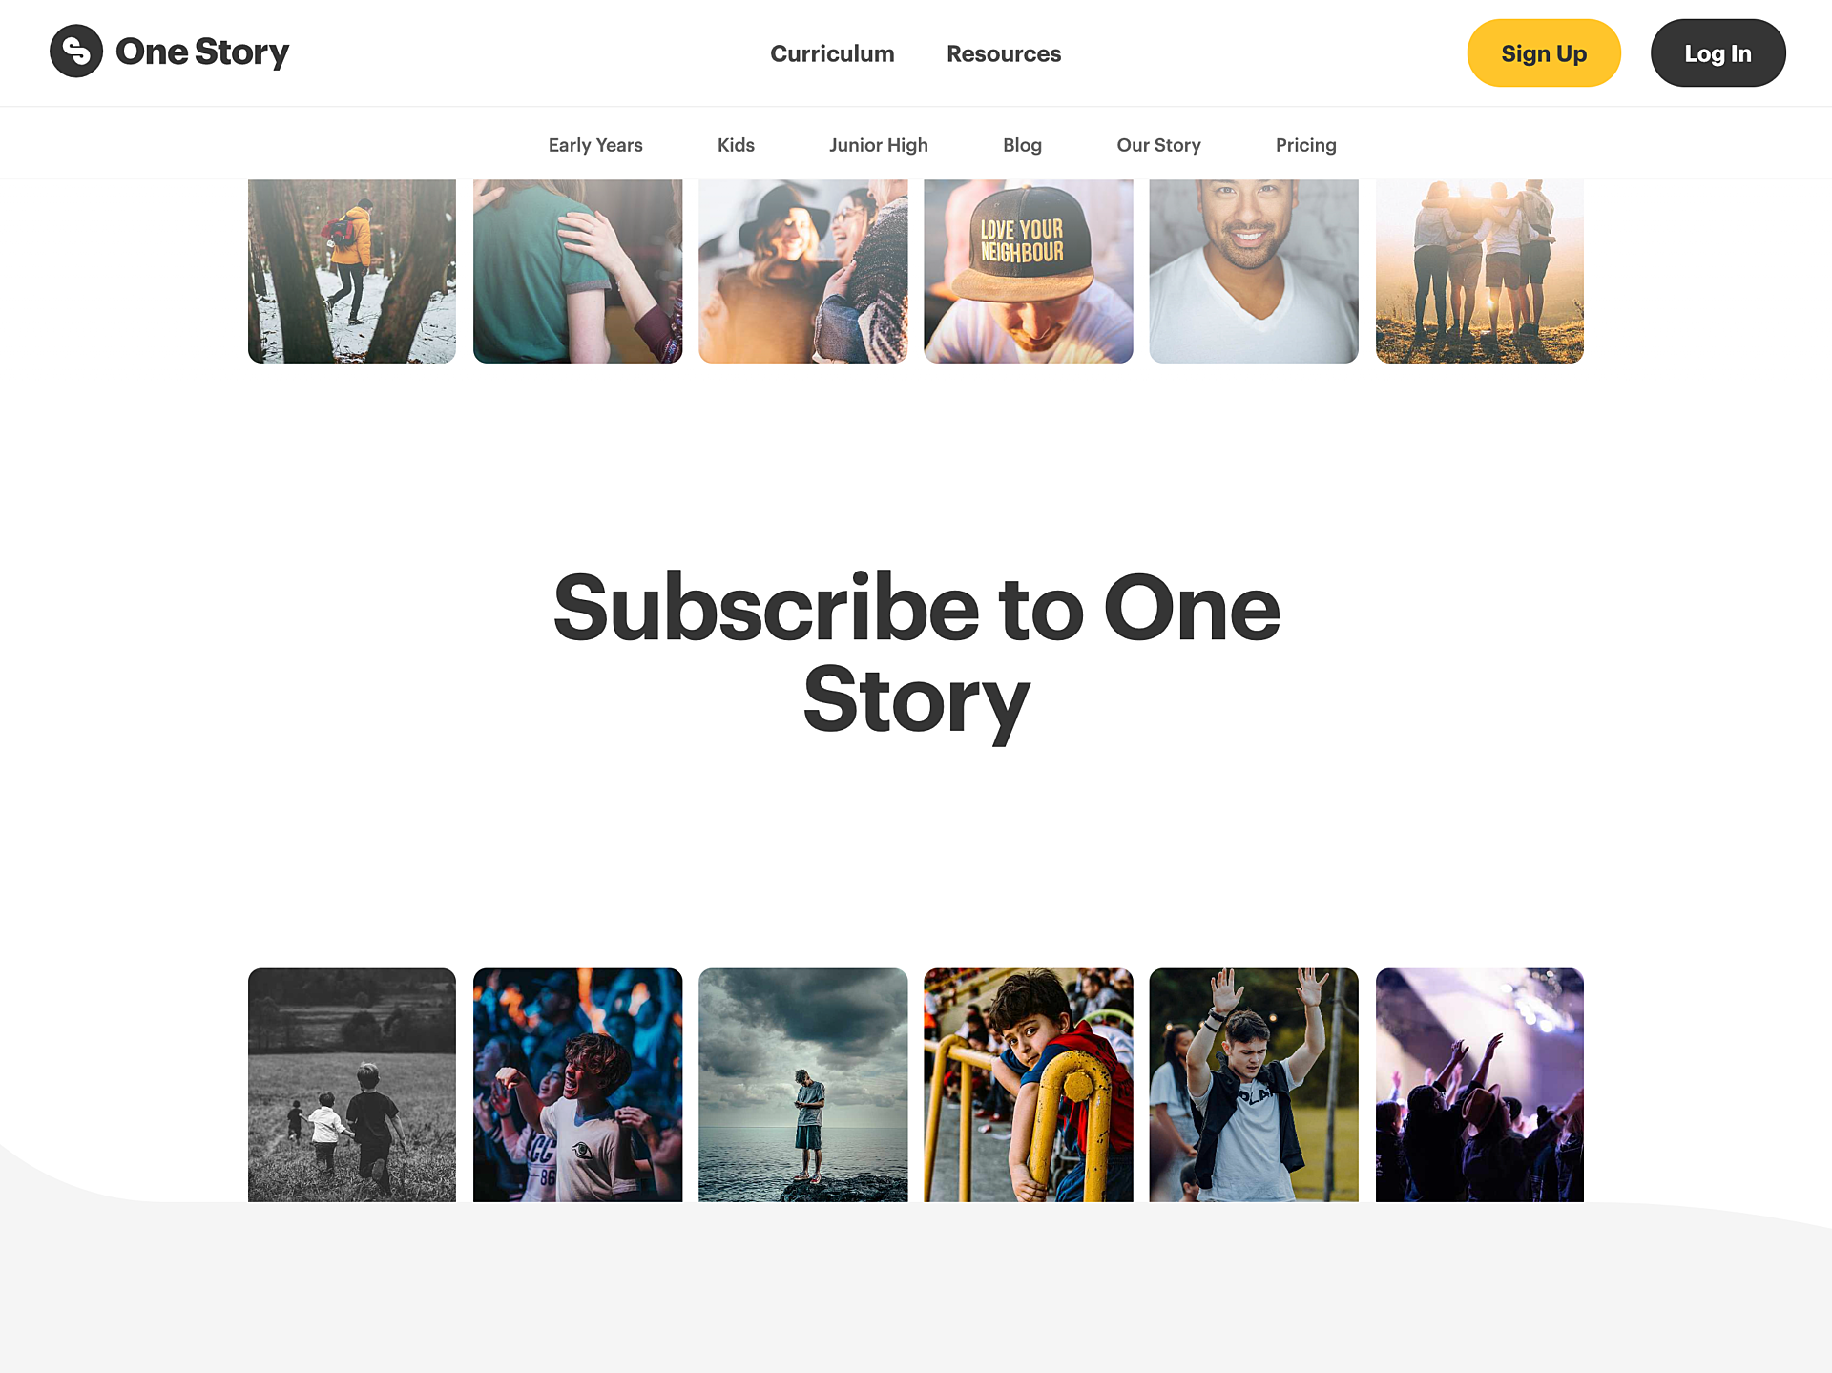Visit the Blog page
This screenshot has width=1832, height=1373.
[1022, 145]
